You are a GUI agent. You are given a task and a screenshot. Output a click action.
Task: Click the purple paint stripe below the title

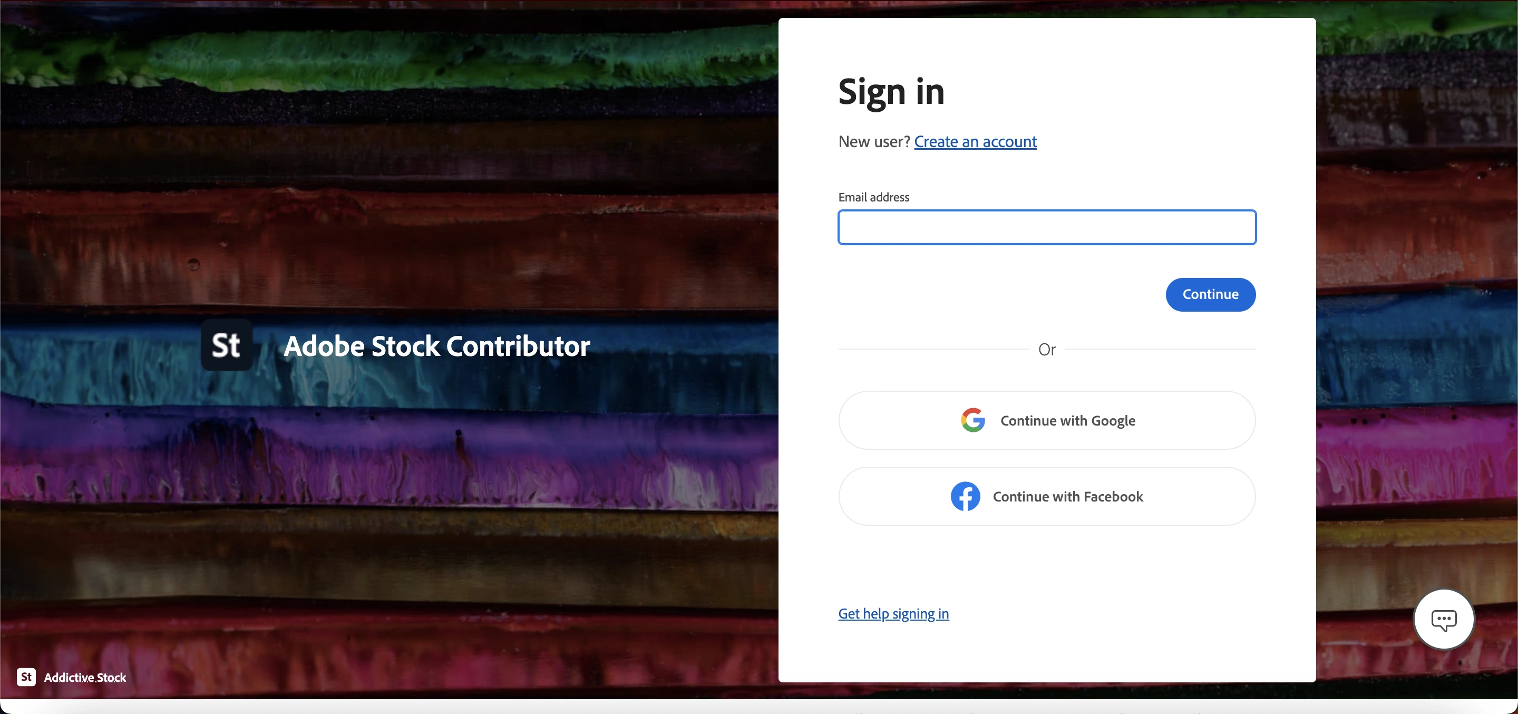click(x=389, y=454)
